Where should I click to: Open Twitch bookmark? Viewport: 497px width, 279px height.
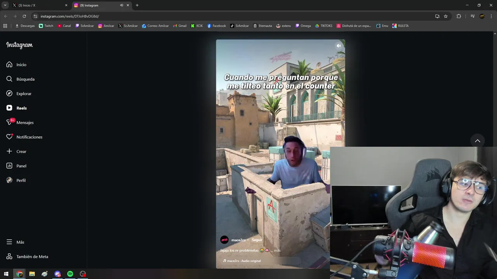pyautogui.click(x=46, y=26)
